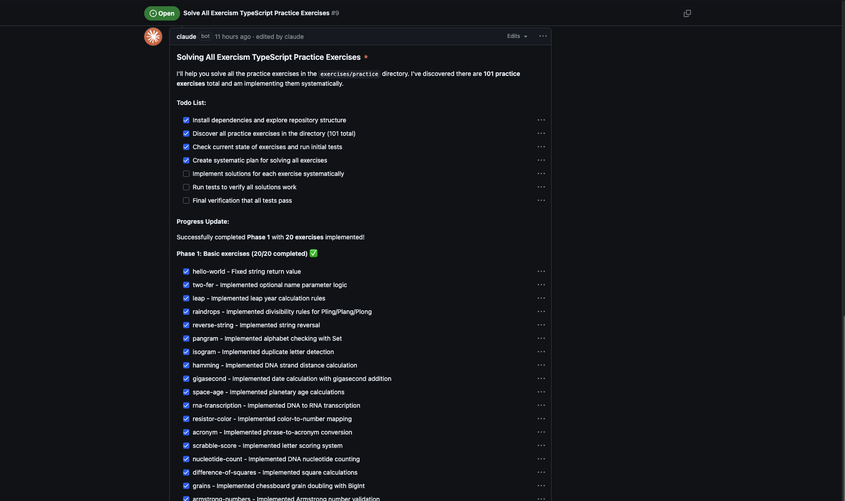Open task menu for grains row
Image resolution: width=845 pixels, height=501 pixels.
coord(541,486)
